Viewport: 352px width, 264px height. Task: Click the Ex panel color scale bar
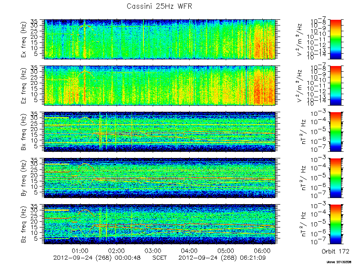click(335, 39)
